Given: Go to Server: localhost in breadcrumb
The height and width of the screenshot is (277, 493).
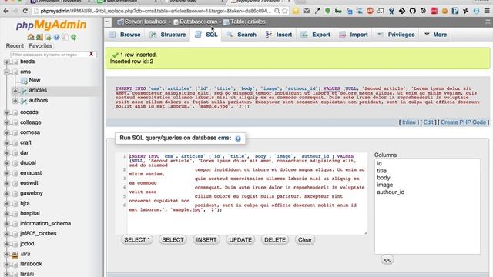Looking at the screenshot, I should pyautogui.click(x=146, y=22).
